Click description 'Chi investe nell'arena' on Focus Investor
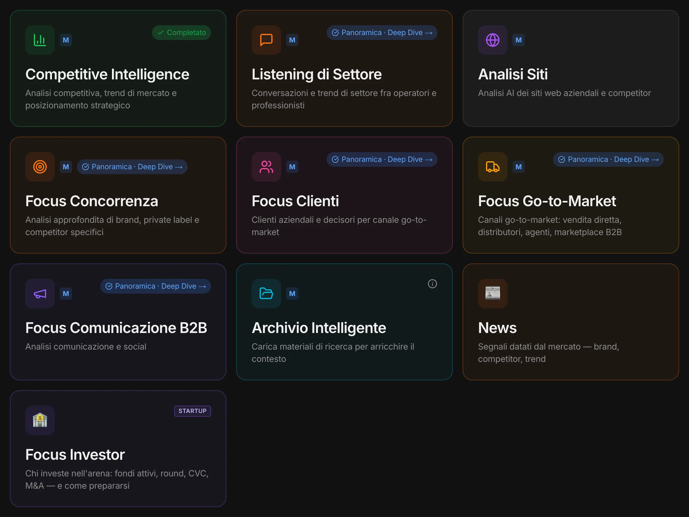Image resolution: width=689 pixels, height=517 pixels. pyautogui.click(x=117, y=479)
